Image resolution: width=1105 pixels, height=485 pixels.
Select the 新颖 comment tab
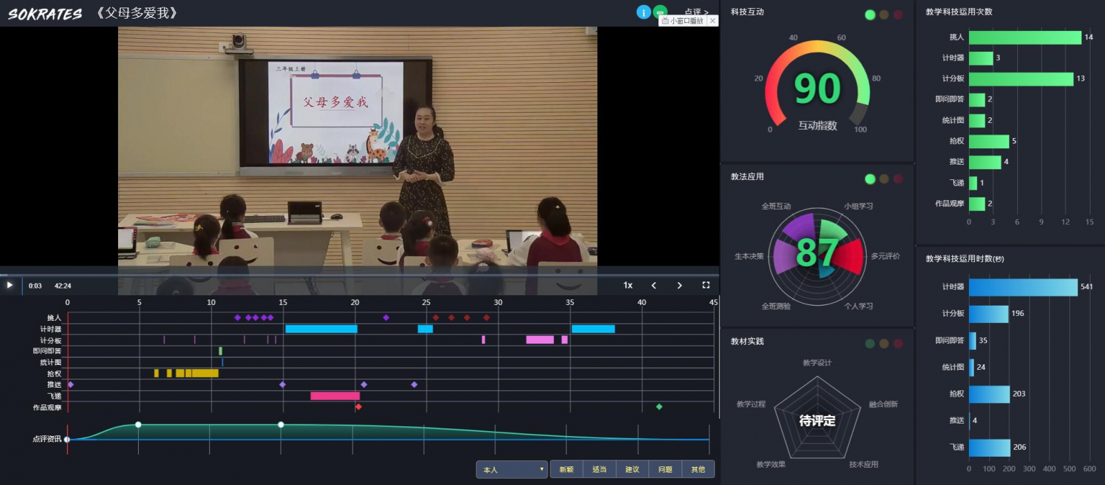[566, 470]
